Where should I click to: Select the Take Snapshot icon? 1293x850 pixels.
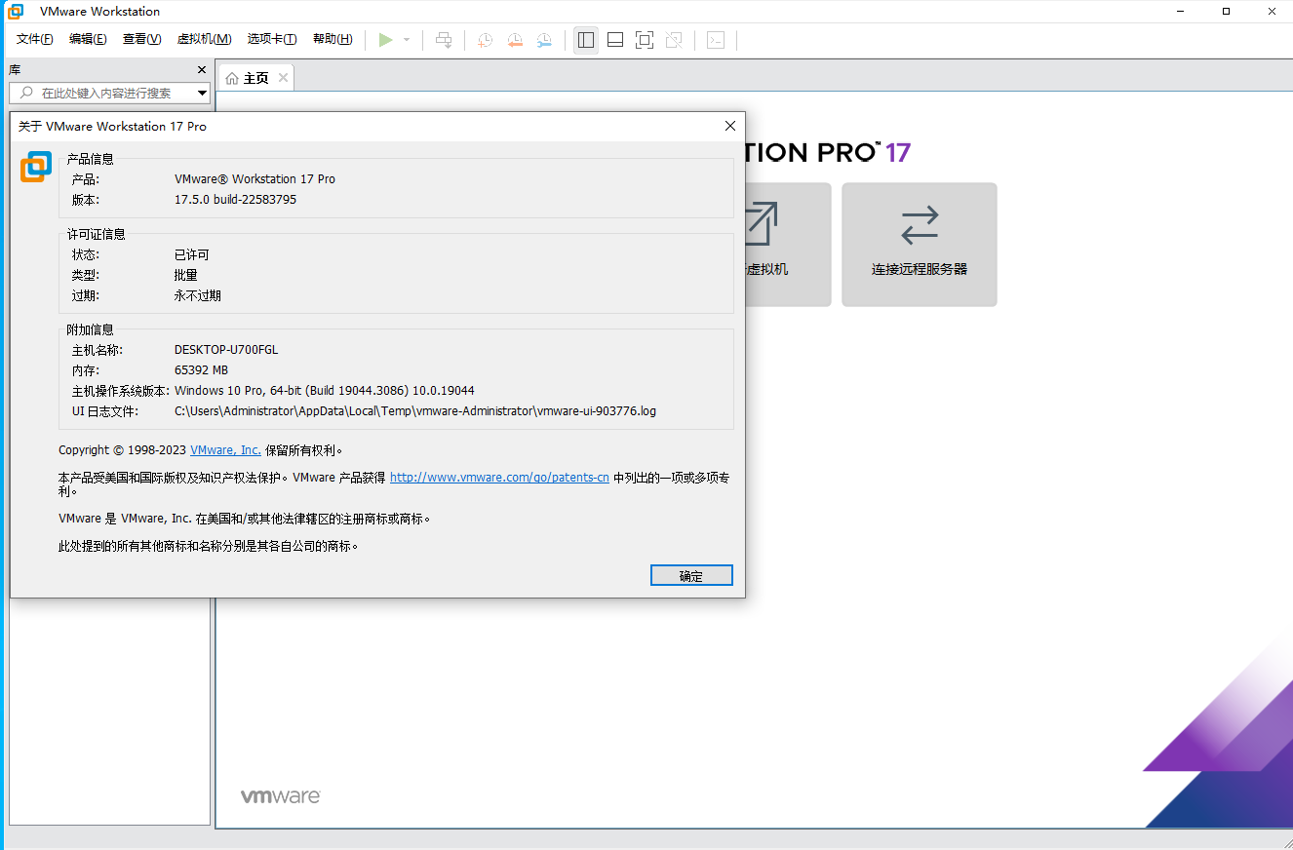[485, 40]
